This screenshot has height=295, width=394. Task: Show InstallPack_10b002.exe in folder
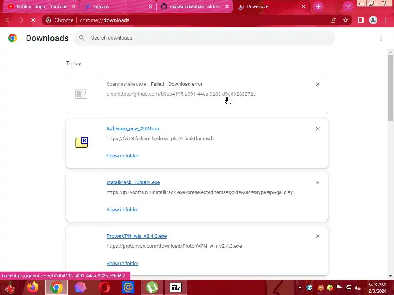tap(122, 209)
